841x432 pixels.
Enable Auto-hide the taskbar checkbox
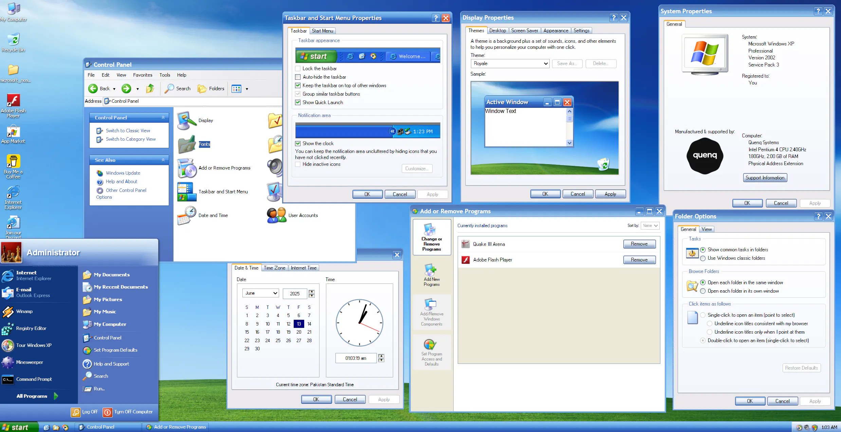pos(298,77)
